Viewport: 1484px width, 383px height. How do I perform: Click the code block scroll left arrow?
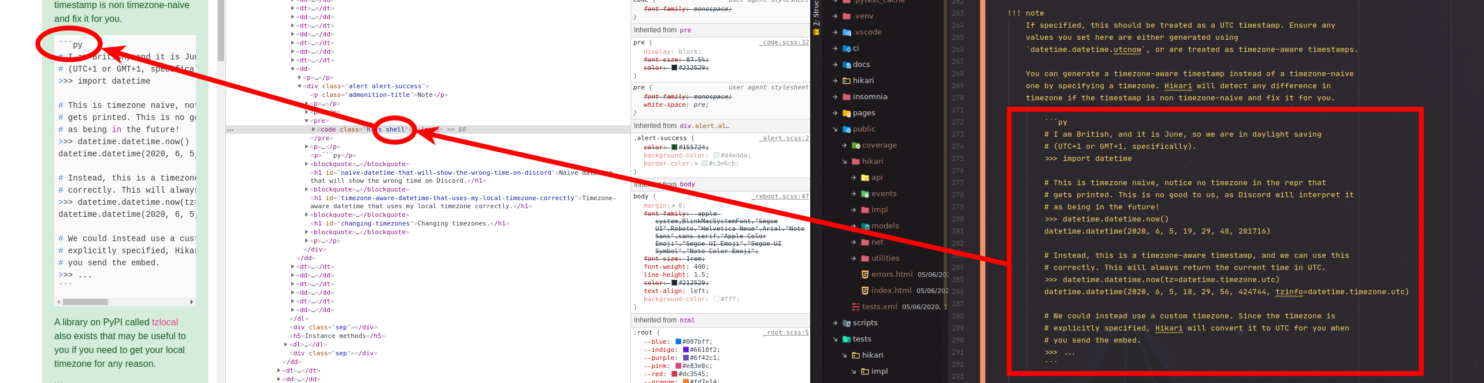point(58,302)
